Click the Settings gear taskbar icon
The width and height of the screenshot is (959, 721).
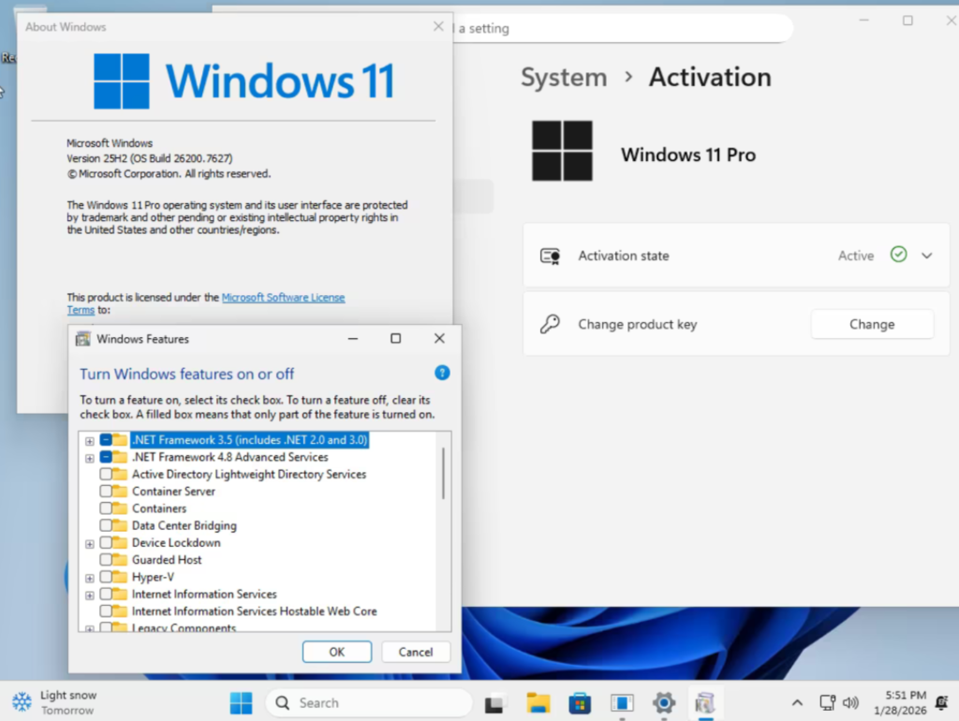pyautogui.click(x=664, y=702)
